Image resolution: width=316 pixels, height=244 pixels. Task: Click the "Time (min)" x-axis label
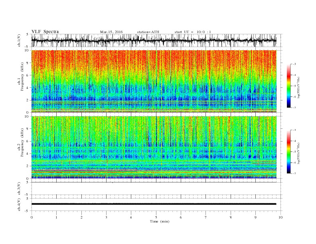(160, 221)
